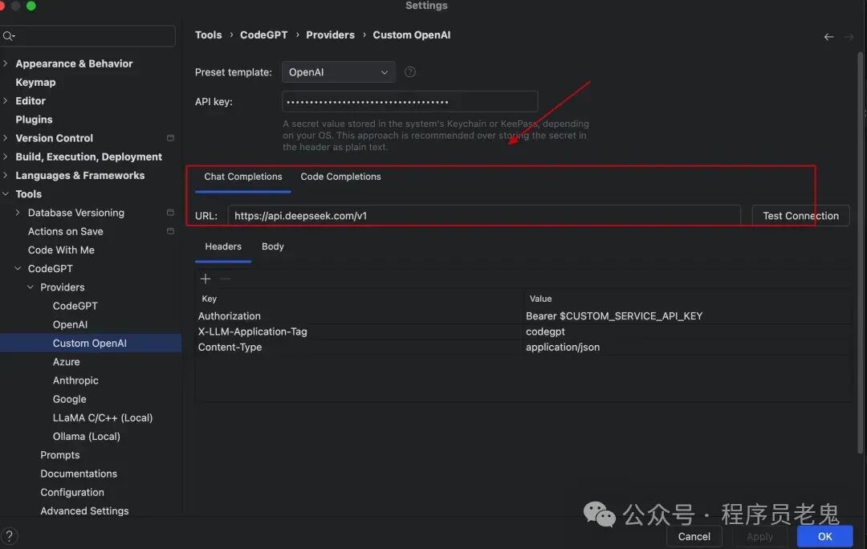867x549 pixels.
Task: Select the Anthropic provider
Action: (x=75, y=380)
